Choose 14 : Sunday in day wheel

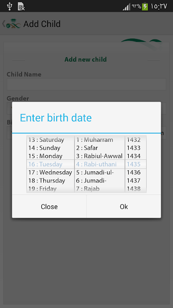tap(44, 148)
